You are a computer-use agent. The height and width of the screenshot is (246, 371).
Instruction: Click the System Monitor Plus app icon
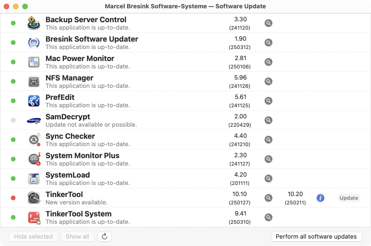(x=34, y=159)
